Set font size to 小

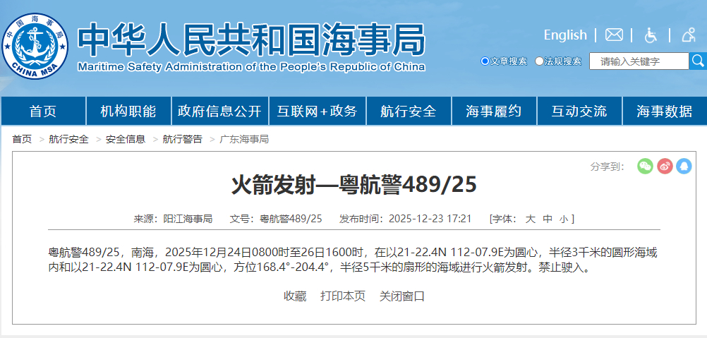click(563, 219)
